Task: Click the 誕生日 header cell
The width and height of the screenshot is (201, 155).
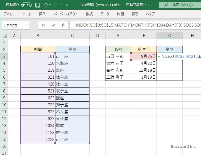Action: tap(144, 50)
